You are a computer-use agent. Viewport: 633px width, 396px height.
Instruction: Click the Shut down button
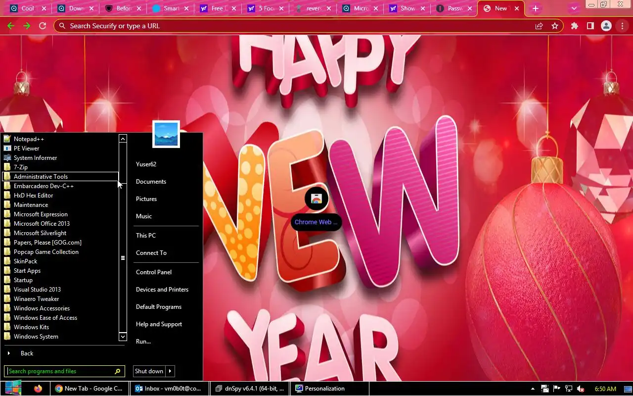(x=149, y=371)
